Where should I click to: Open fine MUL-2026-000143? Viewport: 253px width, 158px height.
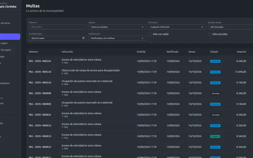(40, 82)
